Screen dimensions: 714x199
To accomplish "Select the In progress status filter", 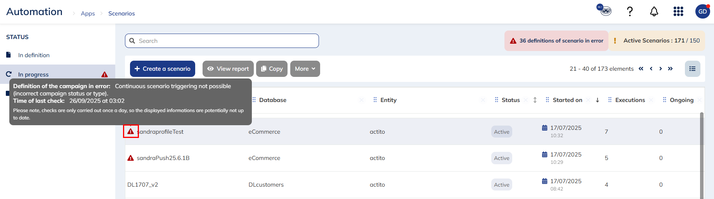I will coord(33,75).
